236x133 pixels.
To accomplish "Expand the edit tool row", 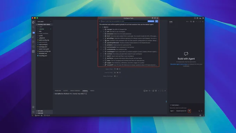I will coord(101,32).
